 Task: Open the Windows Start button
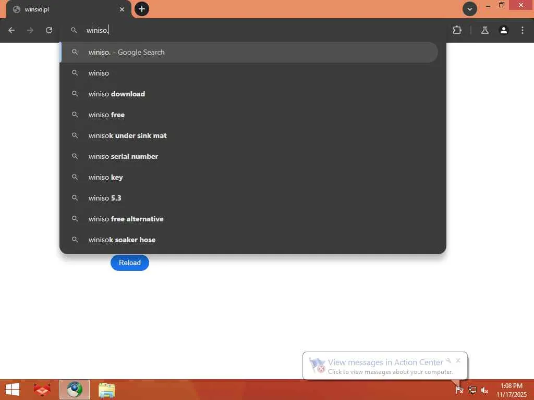pos(13,390)
